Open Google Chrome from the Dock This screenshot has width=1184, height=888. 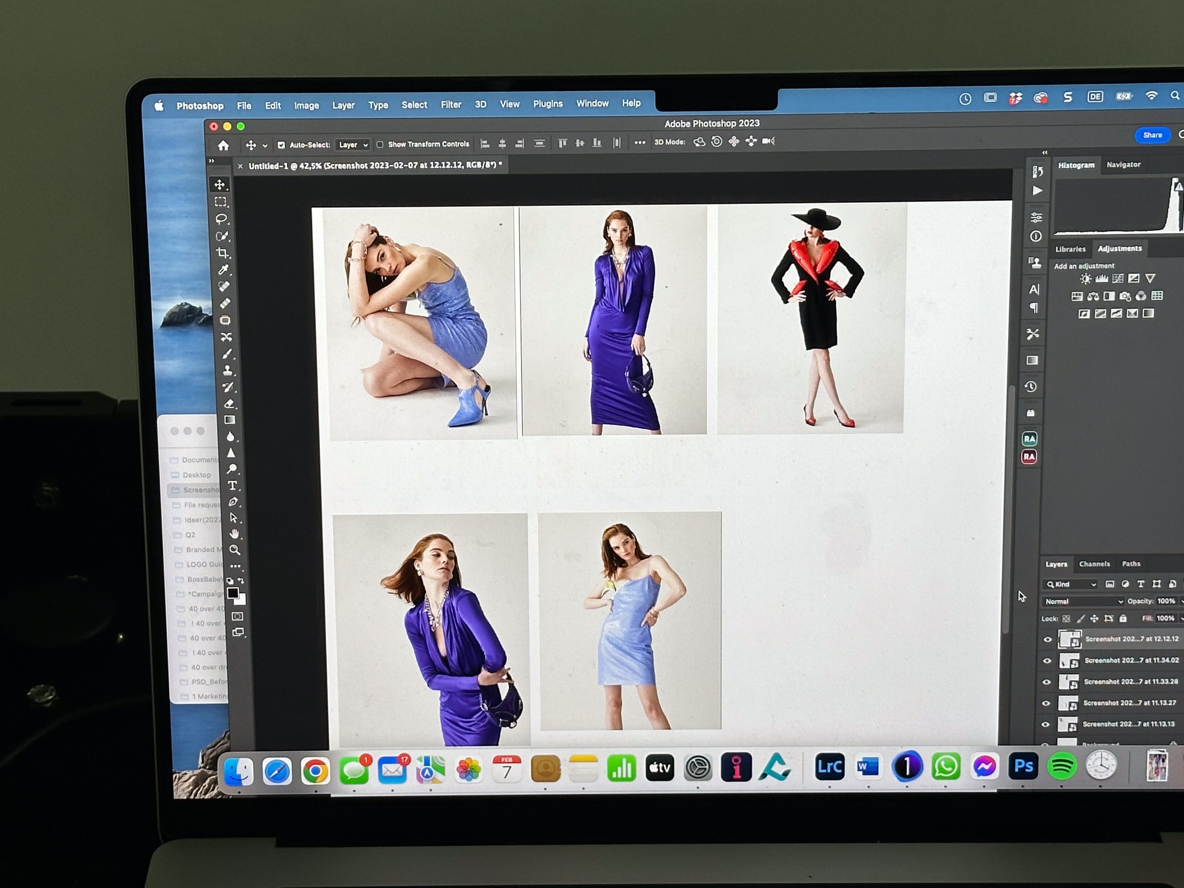point(315,771)
